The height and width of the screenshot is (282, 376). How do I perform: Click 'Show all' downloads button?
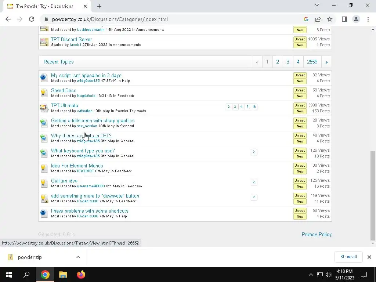pos(348,257)
